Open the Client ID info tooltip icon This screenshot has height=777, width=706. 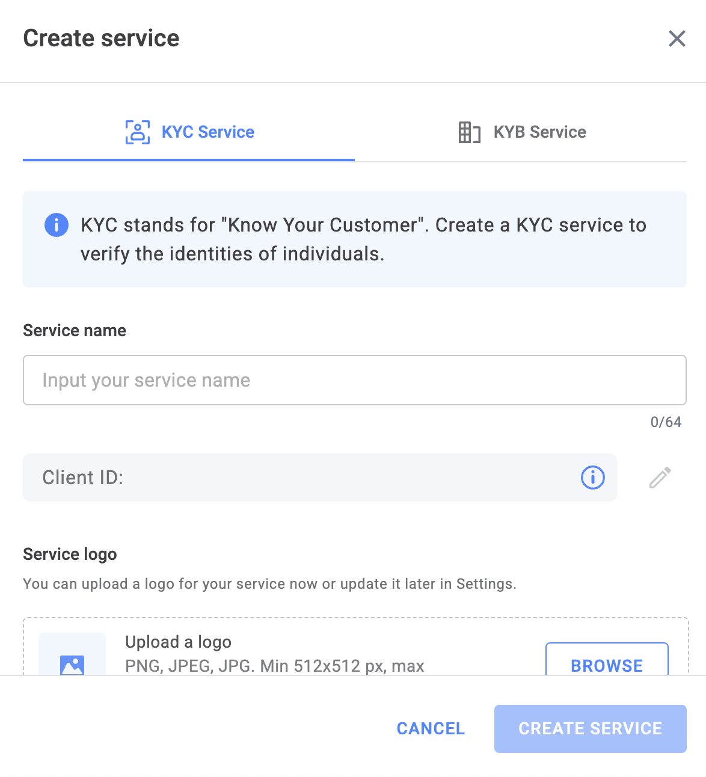click(x=593, y=478)
